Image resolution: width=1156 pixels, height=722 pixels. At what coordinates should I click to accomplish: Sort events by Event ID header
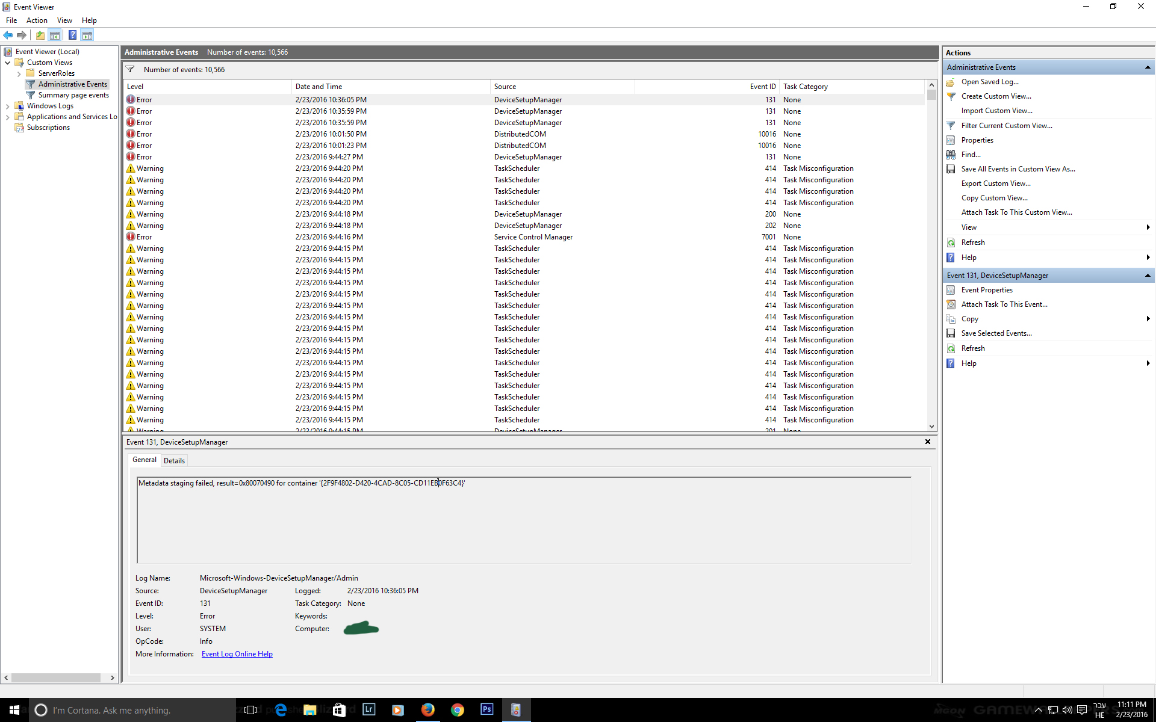[x=706, y=87]
